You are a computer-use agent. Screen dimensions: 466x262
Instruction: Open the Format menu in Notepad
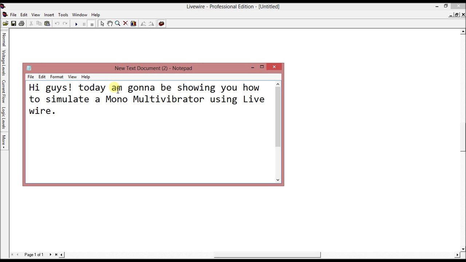point(56,77)
